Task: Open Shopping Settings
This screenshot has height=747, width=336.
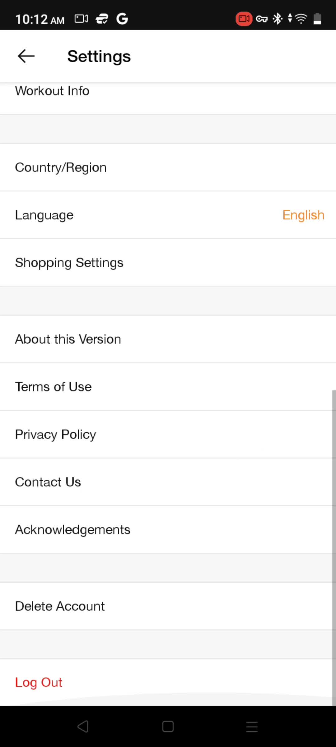Action: coord(168,263)
